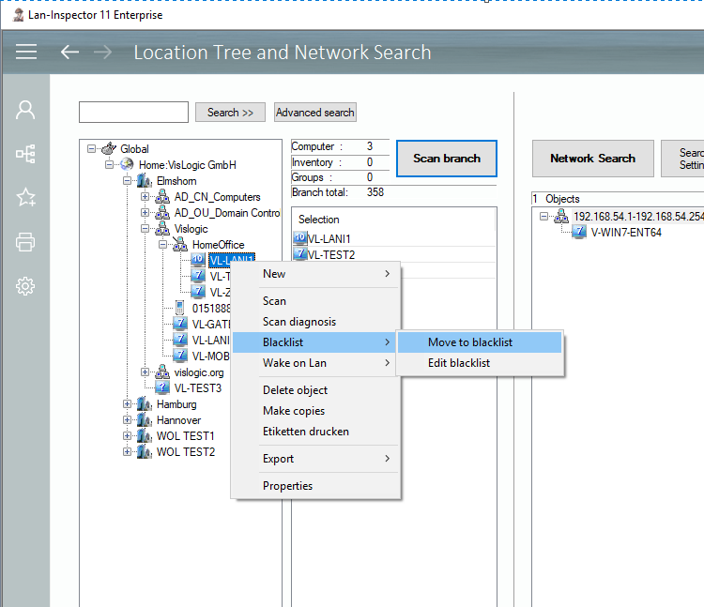Screen dimensions: 704x607
Task: Click the back arrow navigation icon
Action: 69,53
